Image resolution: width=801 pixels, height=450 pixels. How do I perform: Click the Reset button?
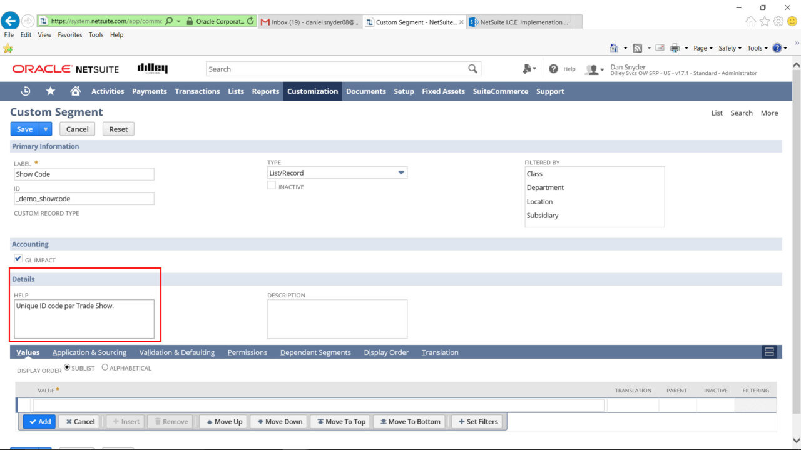(118, 129)
